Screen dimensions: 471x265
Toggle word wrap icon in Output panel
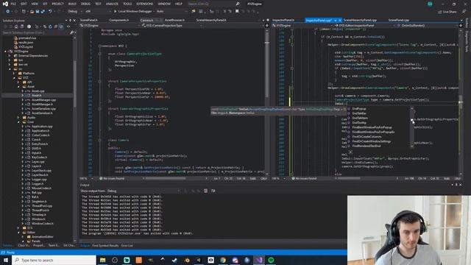pos(213,191)
